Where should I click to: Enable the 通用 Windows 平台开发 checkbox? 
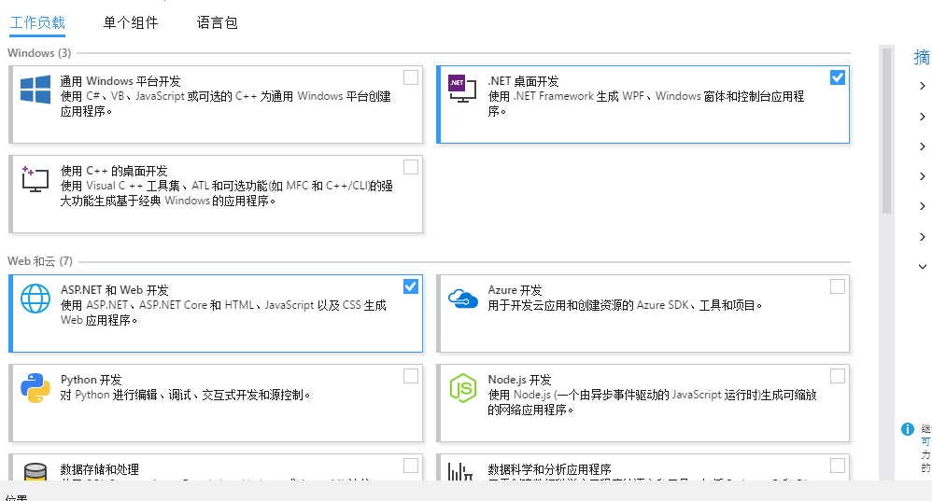pyautogui.click(x=411, y=77)
